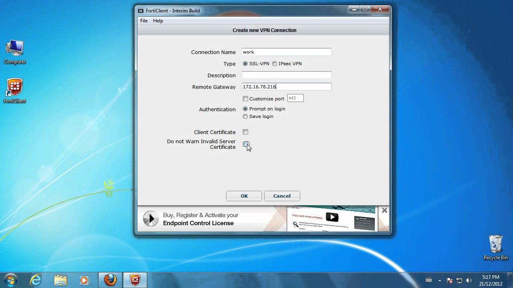
Task: Click the volume speaker icon in system tray
Action: (469, 280)
